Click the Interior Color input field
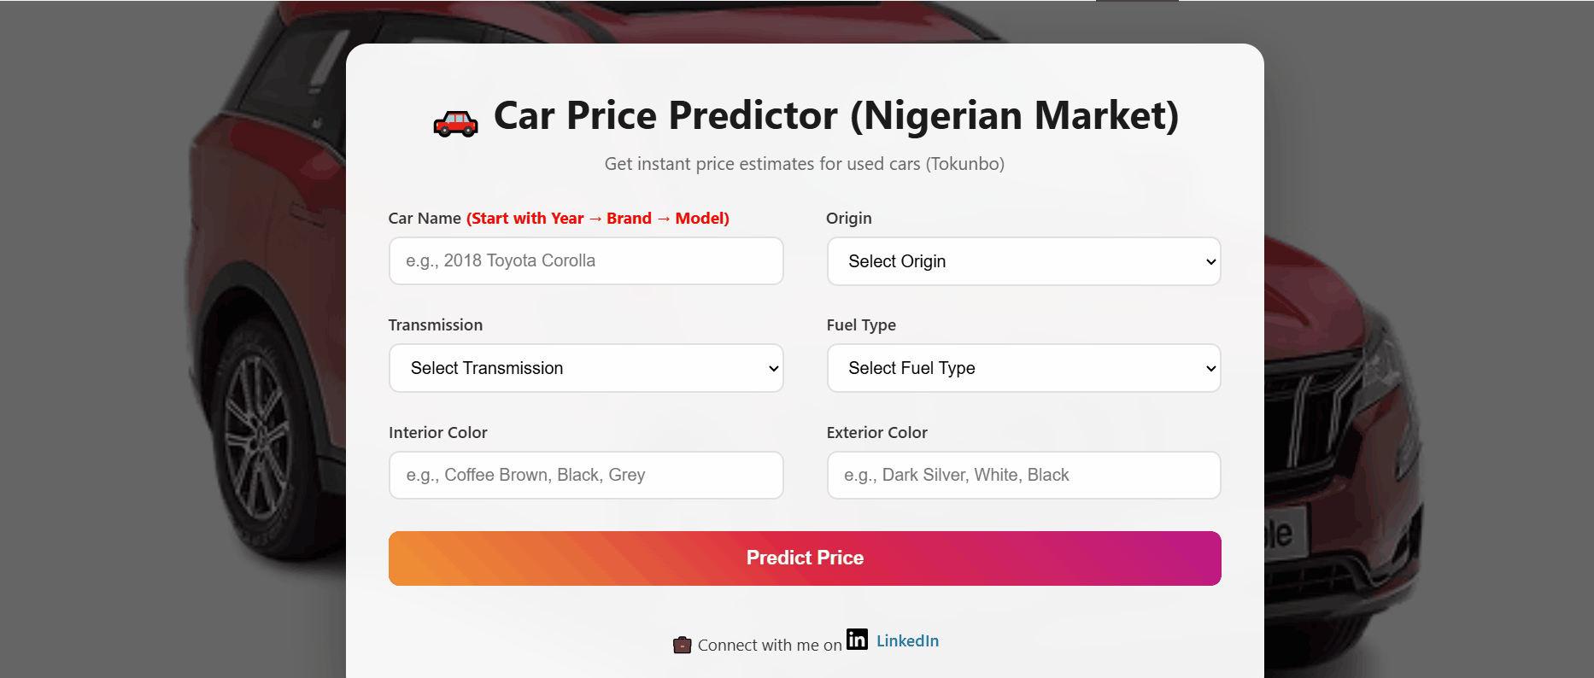Image resolution: width=1594 pixels, height=678 pixels. [x=585, y=475]
